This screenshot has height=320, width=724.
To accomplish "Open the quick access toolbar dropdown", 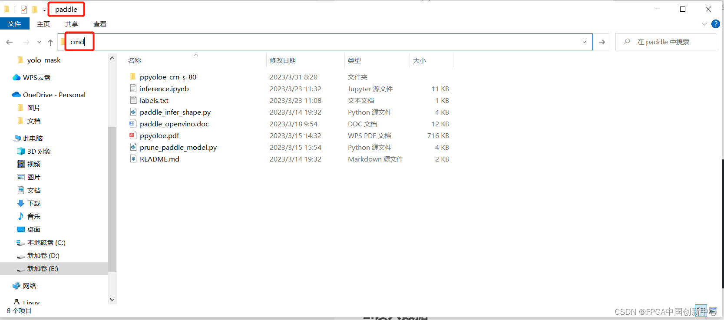I will pyautogui.click(x=44, y=10).
